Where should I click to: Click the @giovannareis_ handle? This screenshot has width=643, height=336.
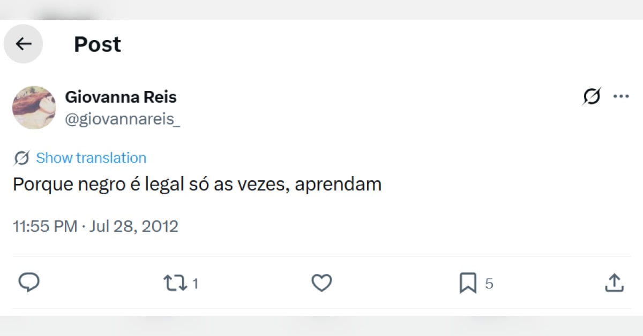tap(122, 119)
